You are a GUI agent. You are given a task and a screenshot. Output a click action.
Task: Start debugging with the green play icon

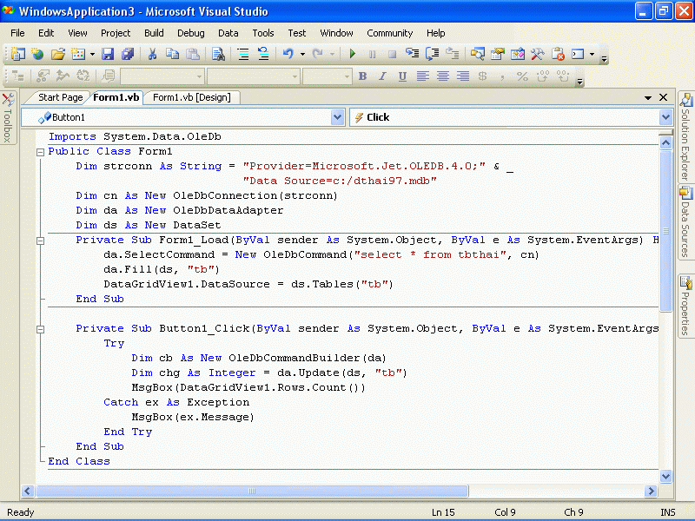coord(353,54)
